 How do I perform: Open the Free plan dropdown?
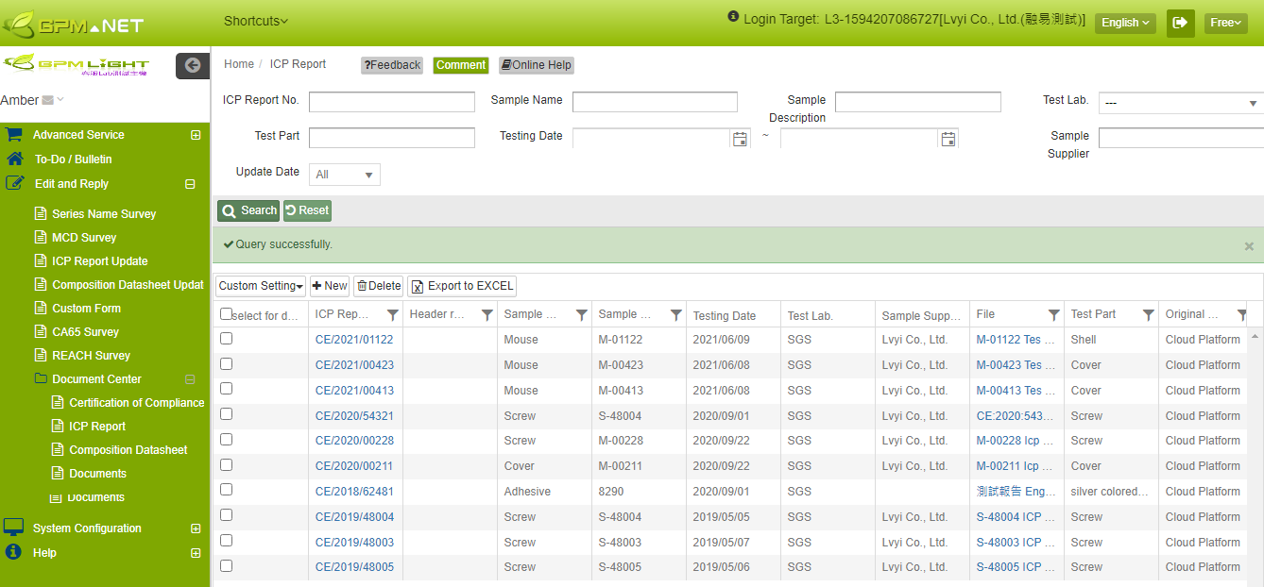point(1225,23)
